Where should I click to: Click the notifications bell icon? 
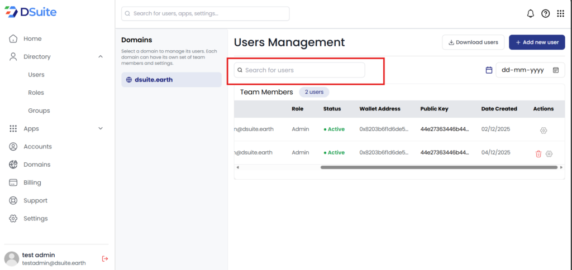pyautogui.click(x=531, y=13)
